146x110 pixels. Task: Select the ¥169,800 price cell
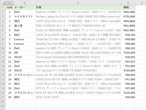click(x=128, y=70)
